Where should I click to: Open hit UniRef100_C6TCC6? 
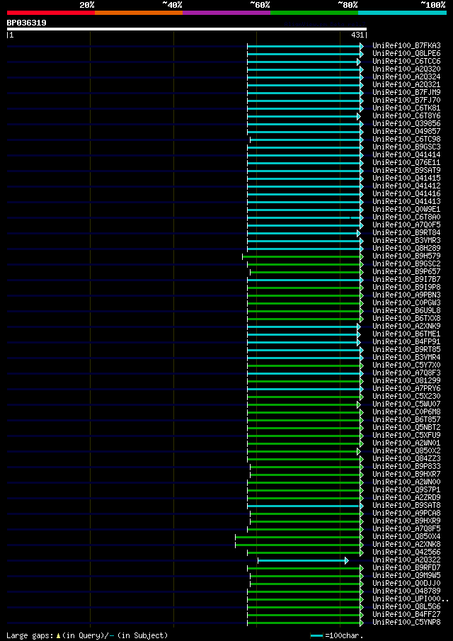click(406, 62)
